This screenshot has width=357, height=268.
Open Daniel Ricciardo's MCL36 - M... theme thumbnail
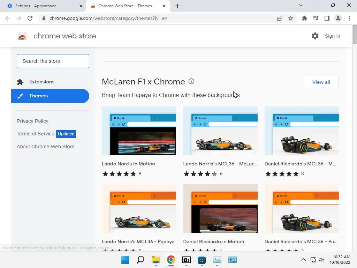[x=302, y=131]
